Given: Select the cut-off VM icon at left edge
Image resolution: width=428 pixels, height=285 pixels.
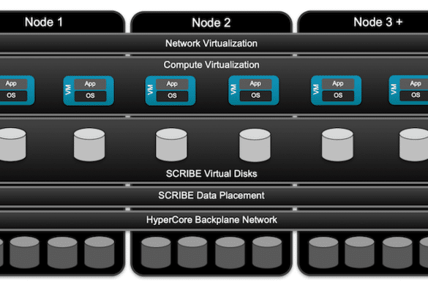Looking at the screenshot, I should pos(17,91).
